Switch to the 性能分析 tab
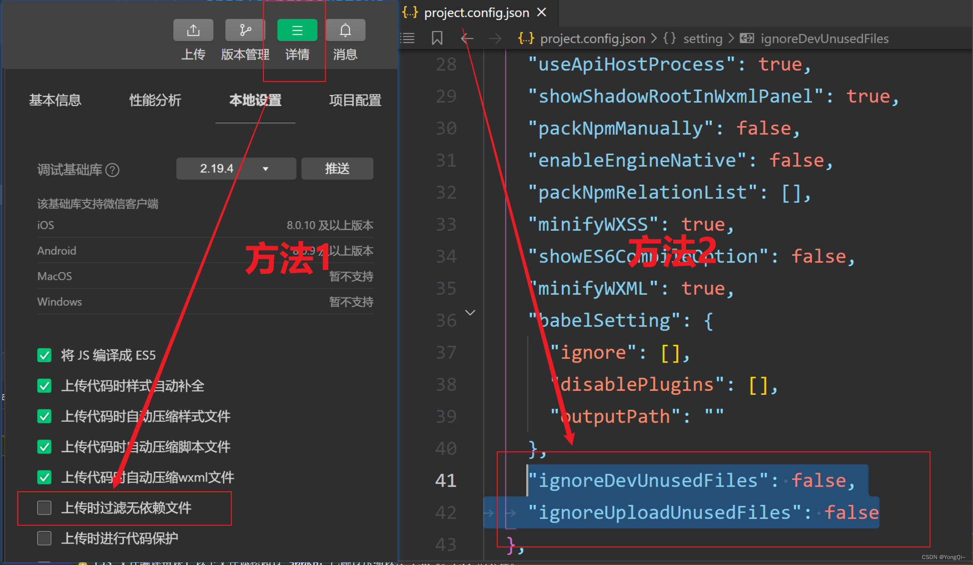 (155, 100)
